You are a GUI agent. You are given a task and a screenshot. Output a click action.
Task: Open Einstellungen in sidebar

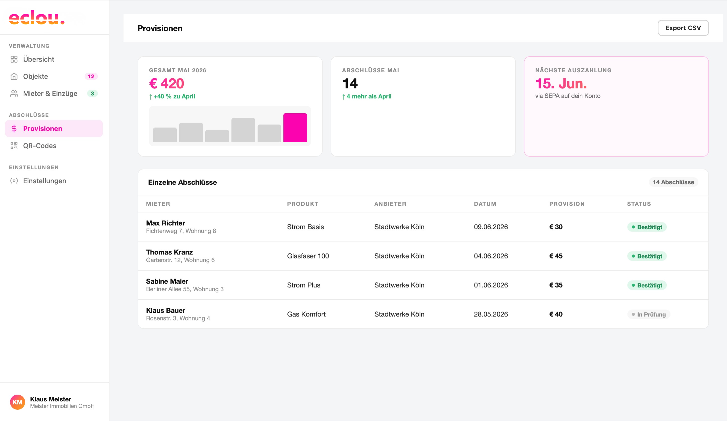coord(54,181)
